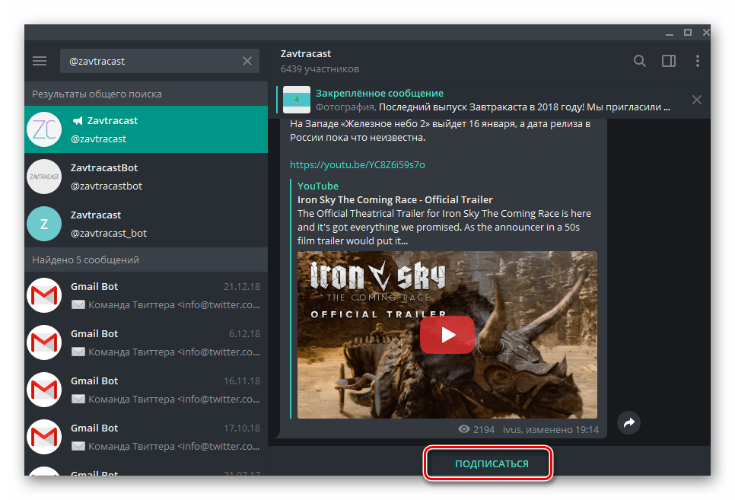Open Gmail Bot message from 17.10.18
This screenshot has height=500, width=735.
pyautogui.click(x=146, y=437)
